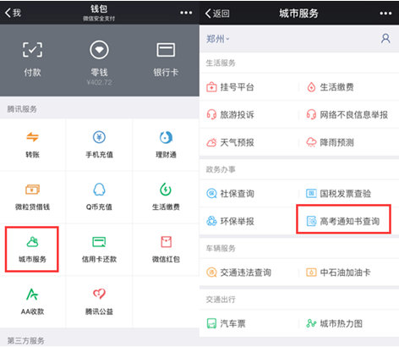Tap the 转账 transfer icon
Screen dimensions: 399x347
32,137
